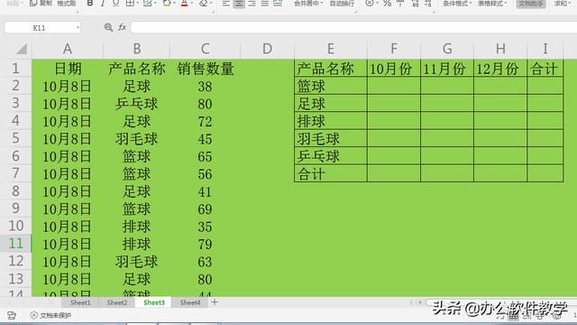The image size is (577, 325).
Task: Click the justify alignment icon
Action: tap(264, 4)
